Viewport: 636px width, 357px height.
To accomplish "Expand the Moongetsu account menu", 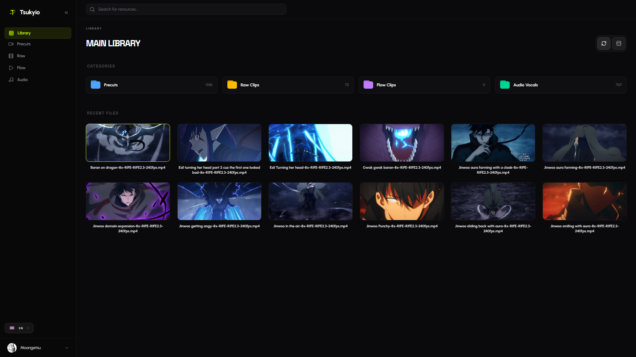I will (67, 348).
